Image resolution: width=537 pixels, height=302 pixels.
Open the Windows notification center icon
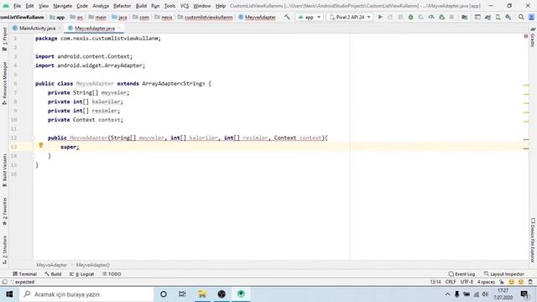(x=524, y=294)
